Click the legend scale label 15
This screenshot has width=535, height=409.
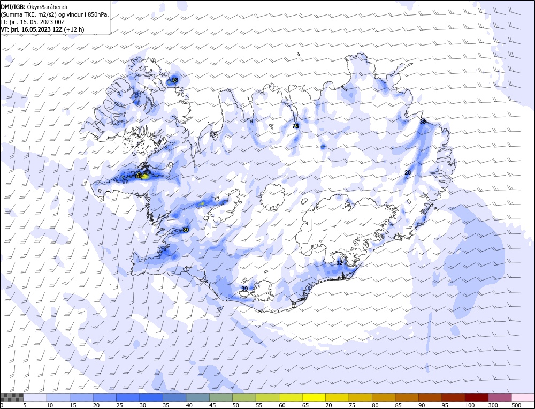(73, 405)
